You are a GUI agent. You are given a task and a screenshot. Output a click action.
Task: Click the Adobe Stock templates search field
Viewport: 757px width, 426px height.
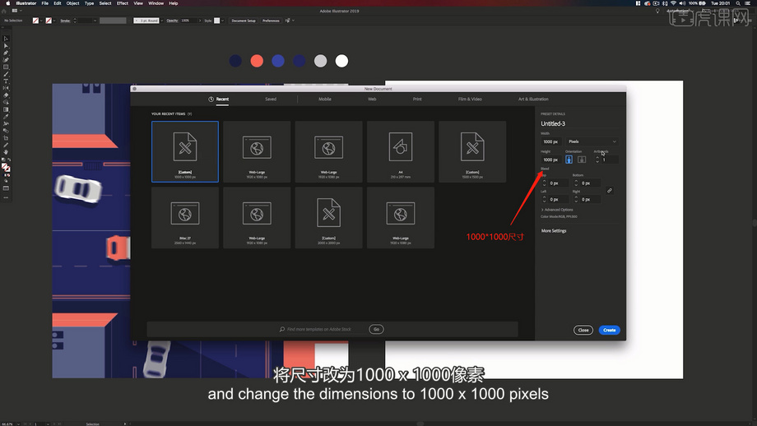(x=322, y=329)
